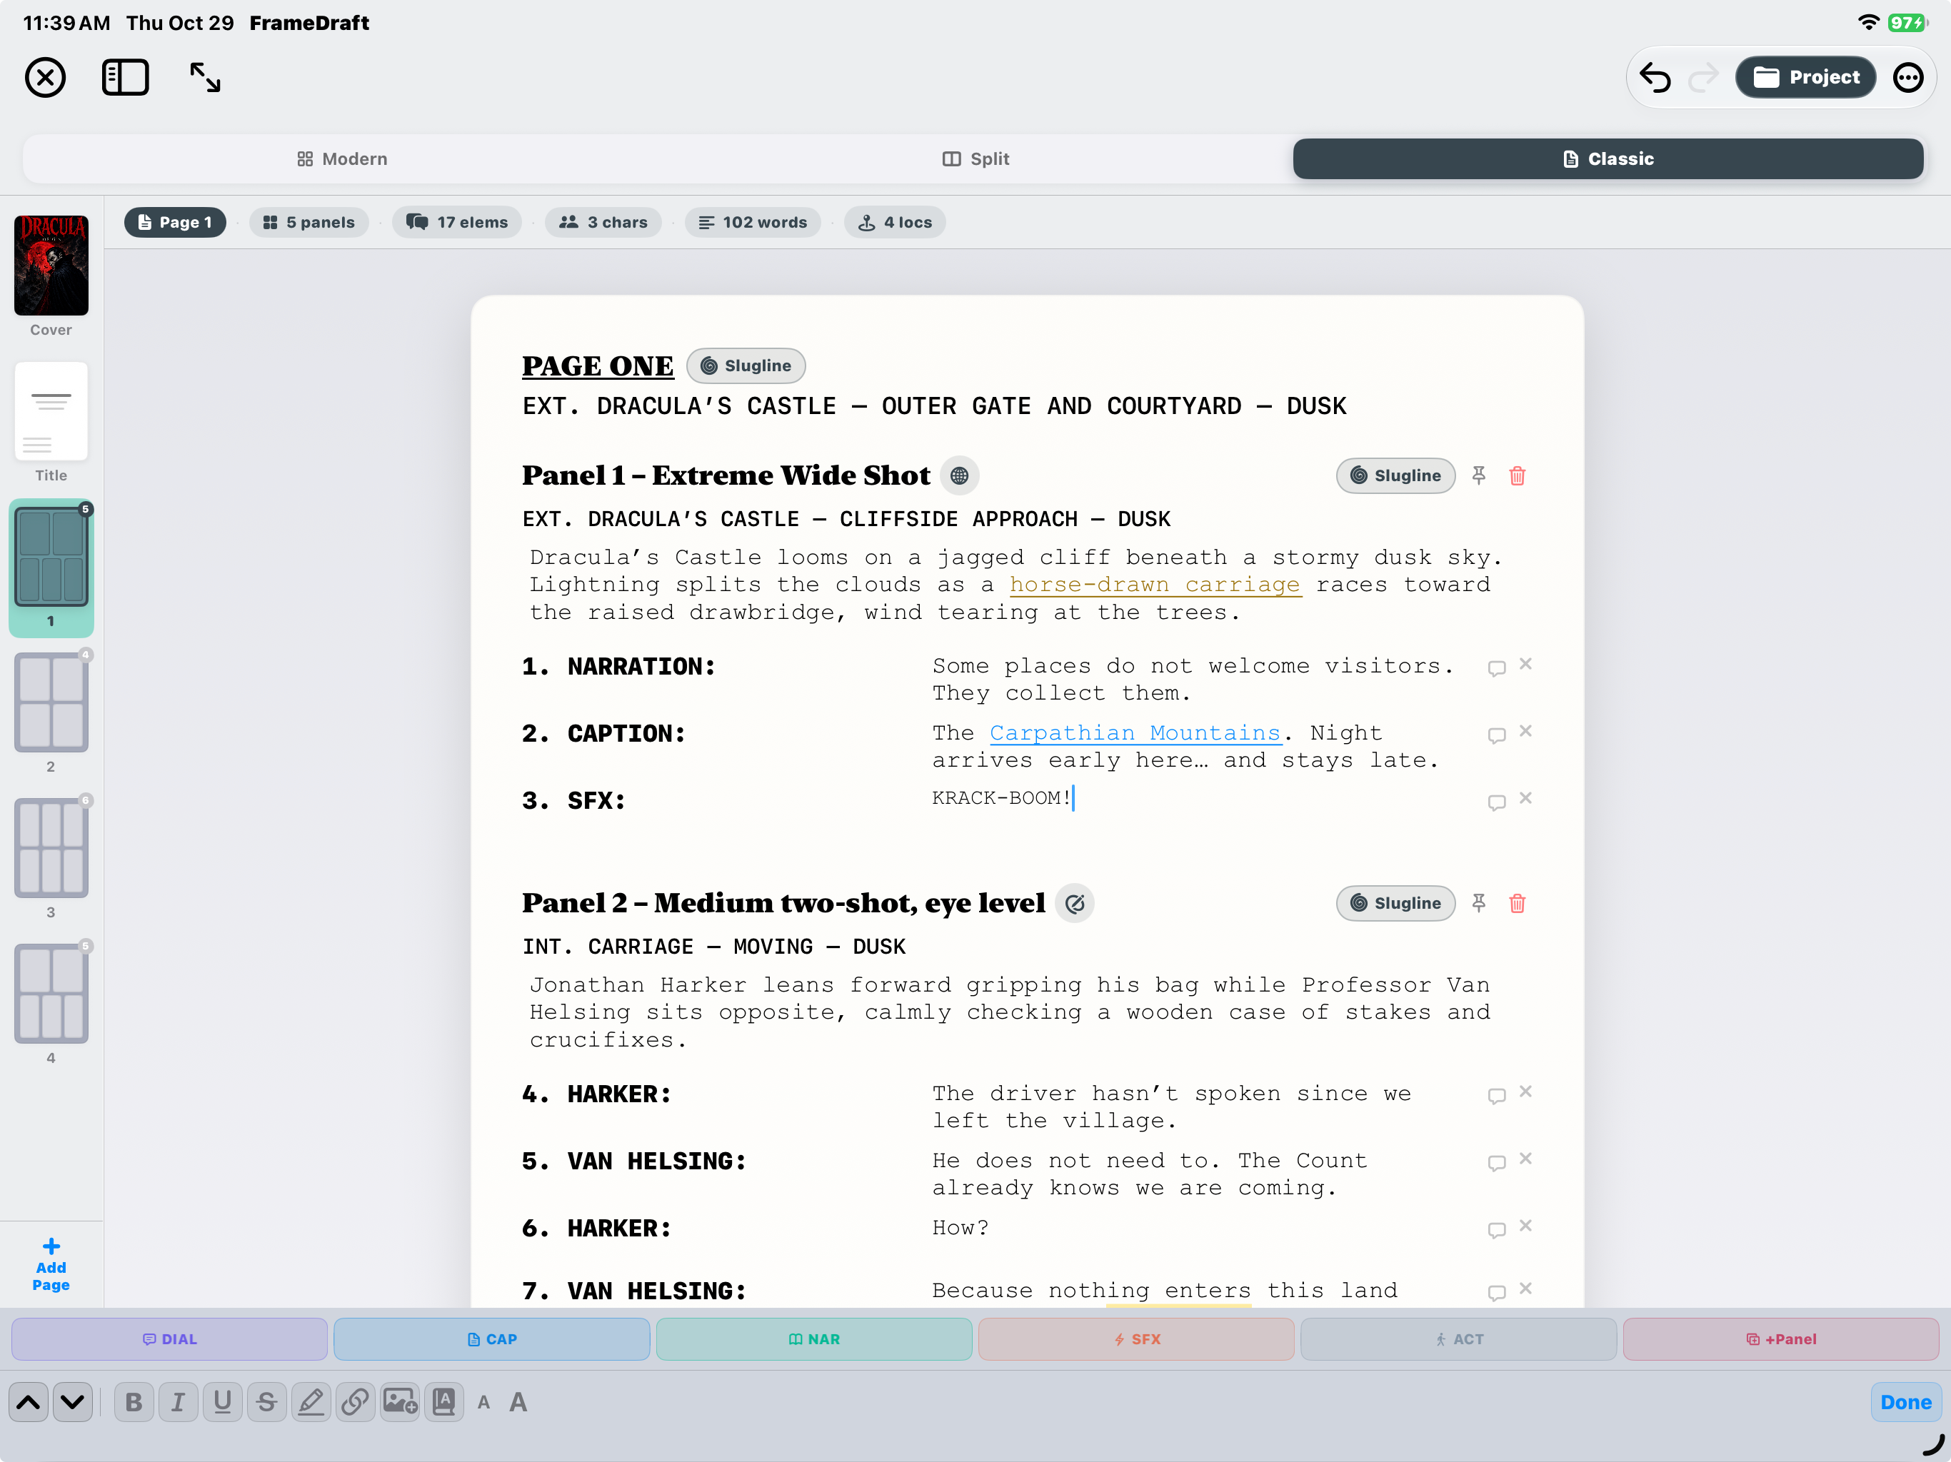The width and height of the screenshot is (1951, 1462).
Task: Switch to the Split view tab
Action: click(975, 158)
